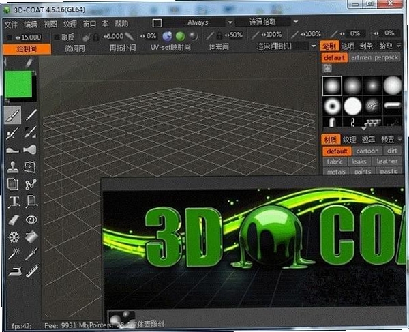The image size is (409, 332).
Task: Expand more brushes via down chevron
Action: pyautogui.click(x=363, y=129)
